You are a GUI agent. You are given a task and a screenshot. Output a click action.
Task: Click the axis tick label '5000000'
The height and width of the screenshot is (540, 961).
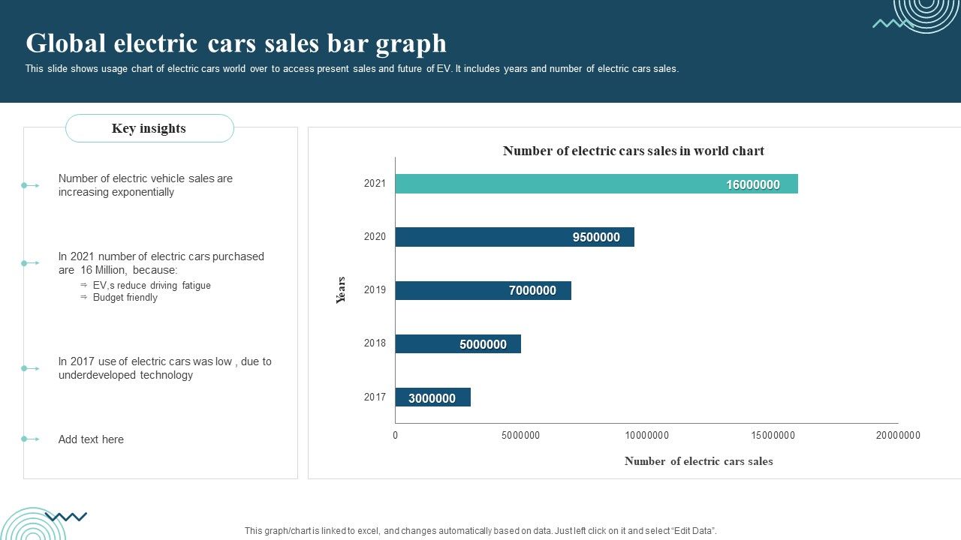point(521,435)
